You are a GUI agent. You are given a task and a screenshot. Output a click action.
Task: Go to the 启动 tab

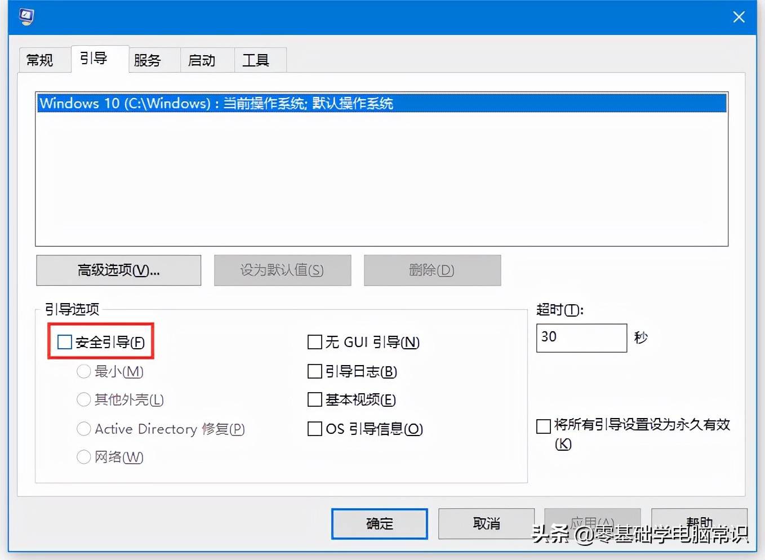click(x=202, y=60)
